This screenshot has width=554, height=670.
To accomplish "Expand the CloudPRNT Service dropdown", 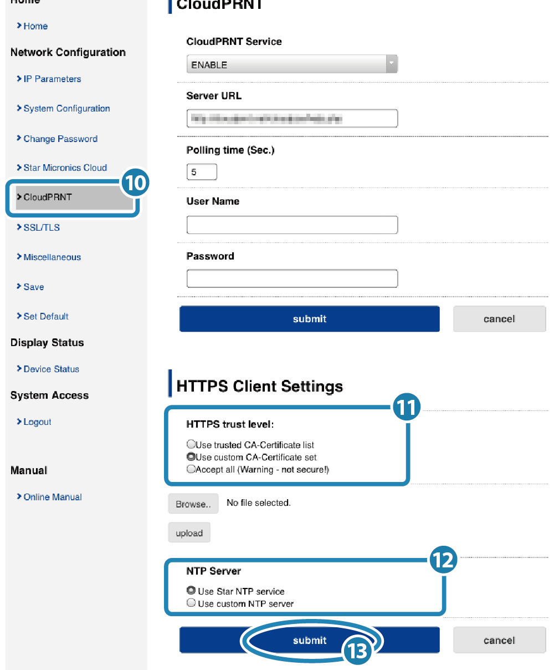I will 292,64.
